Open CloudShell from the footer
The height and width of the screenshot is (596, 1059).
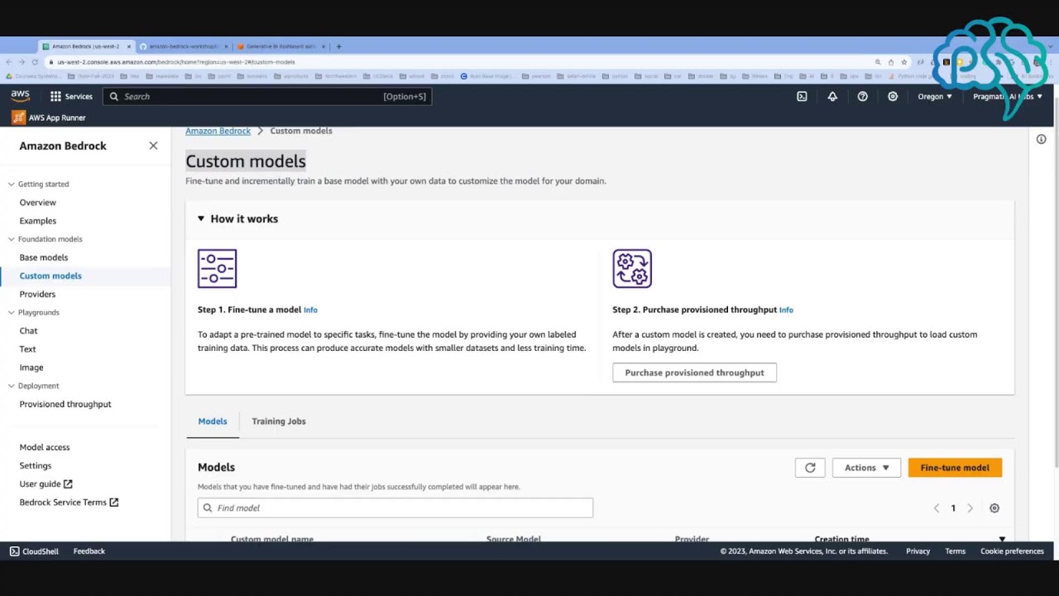point(34,551)
